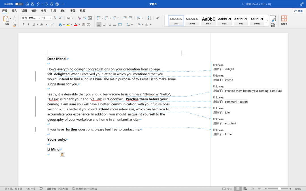Clear all formatting from the text
Screen dimensions: 306x191
coord(79,18)
